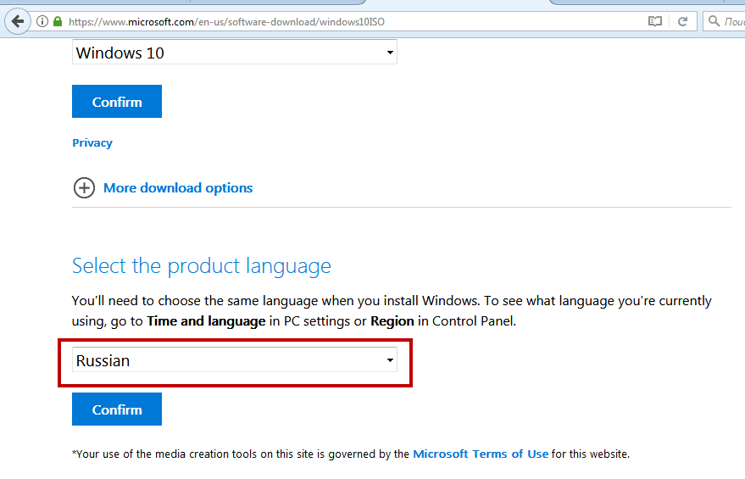This screenshot has height=479, width=745.
Task: Click Confirm button under Russian language
Action: click(117, 409)
